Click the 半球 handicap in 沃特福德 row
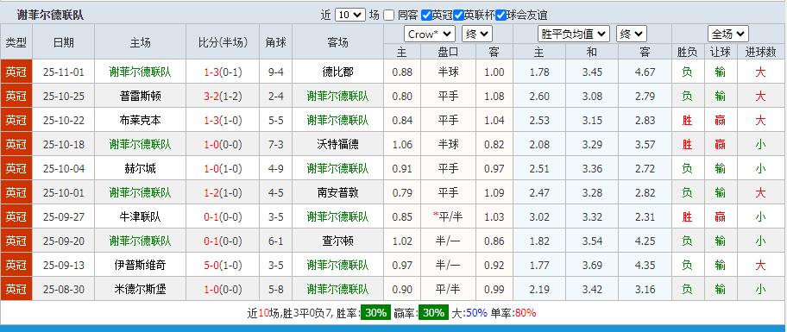This screenshot has width=787, height=332. (448, 144)
